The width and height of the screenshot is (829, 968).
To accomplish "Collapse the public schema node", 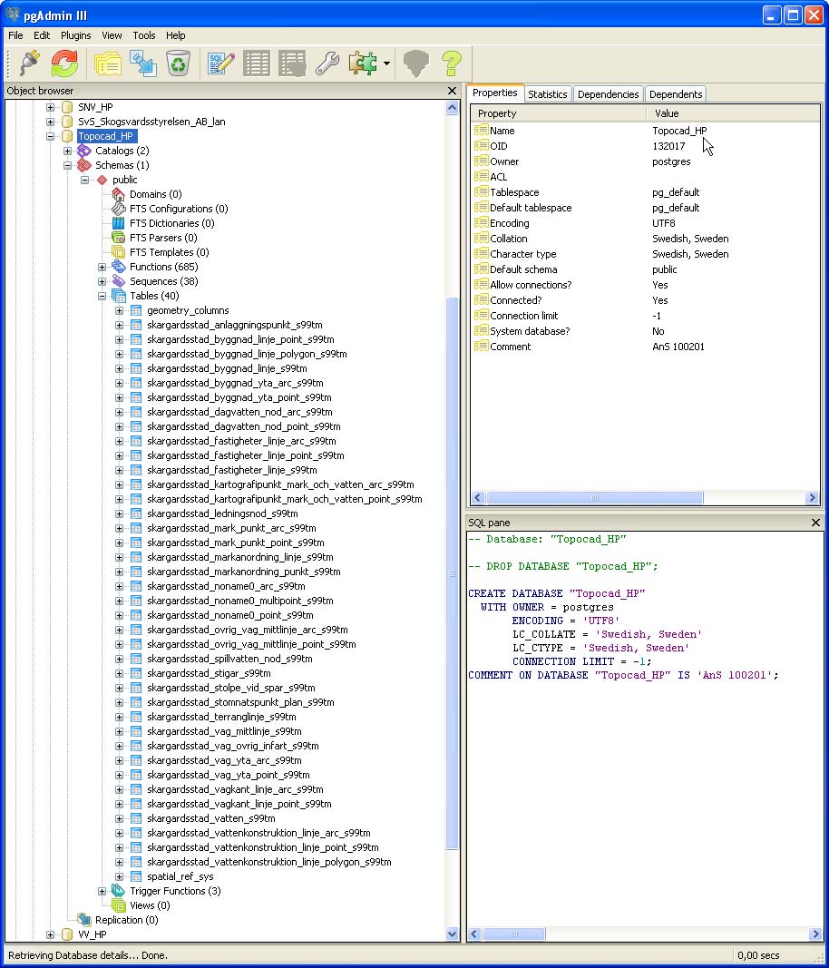I will 84,180.
